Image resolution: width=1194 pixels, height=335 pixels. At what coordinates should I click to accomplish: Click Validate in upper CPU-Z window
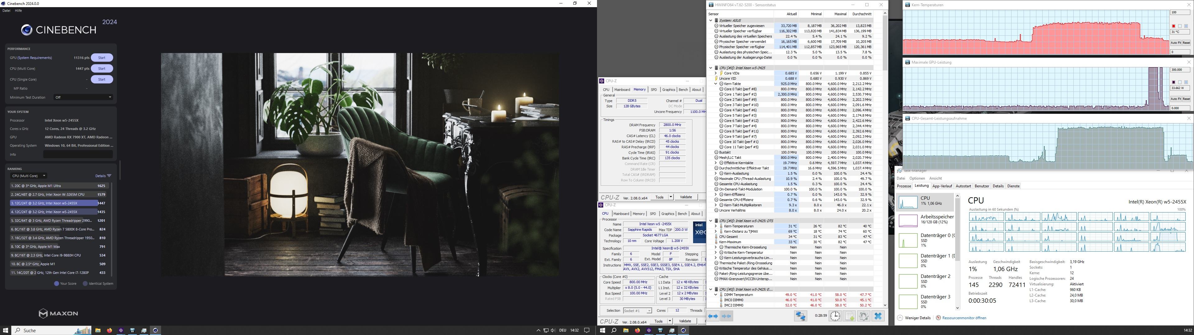(x=686, y=197)
